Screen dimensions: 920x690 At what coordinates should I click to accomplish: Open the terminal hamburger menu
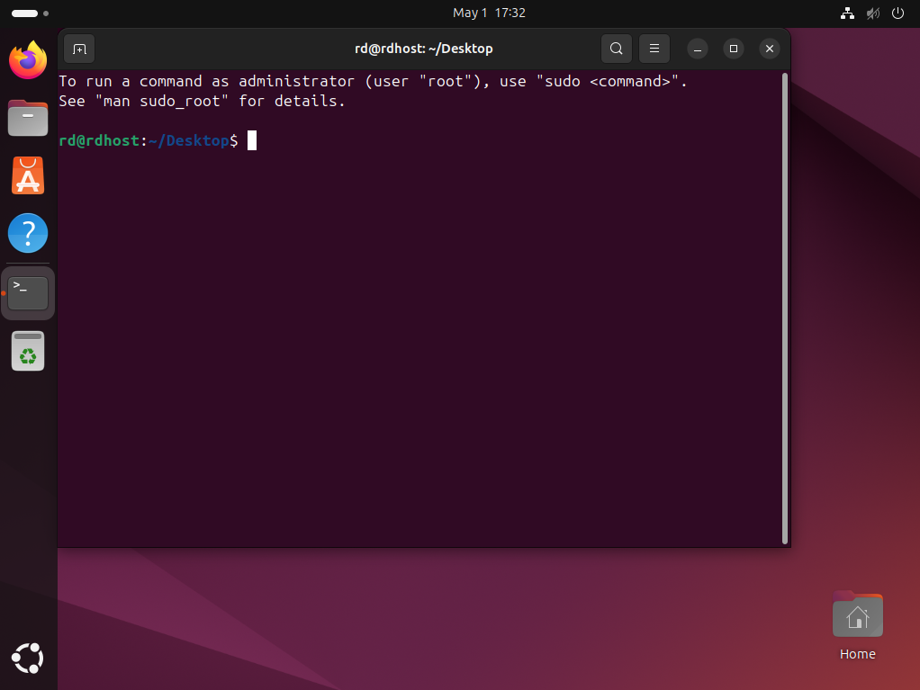click(654, 49)
